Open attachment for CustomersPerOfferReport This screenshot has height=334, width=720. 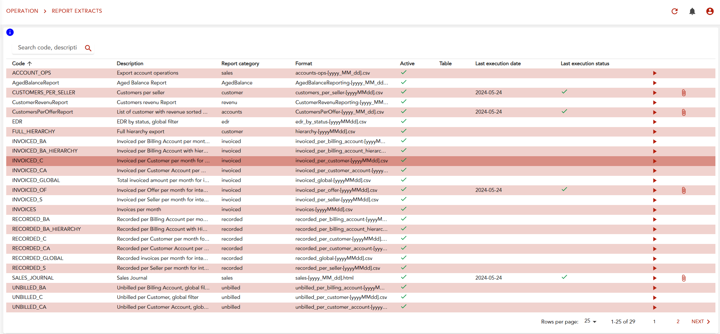click(684, 113)
